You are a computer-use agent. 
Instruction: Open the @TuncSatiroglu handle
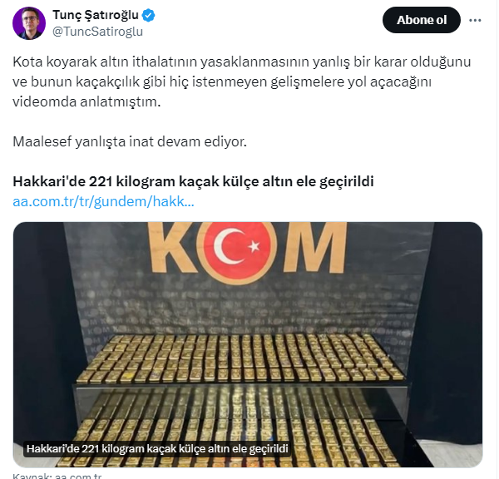pos(97,32)
